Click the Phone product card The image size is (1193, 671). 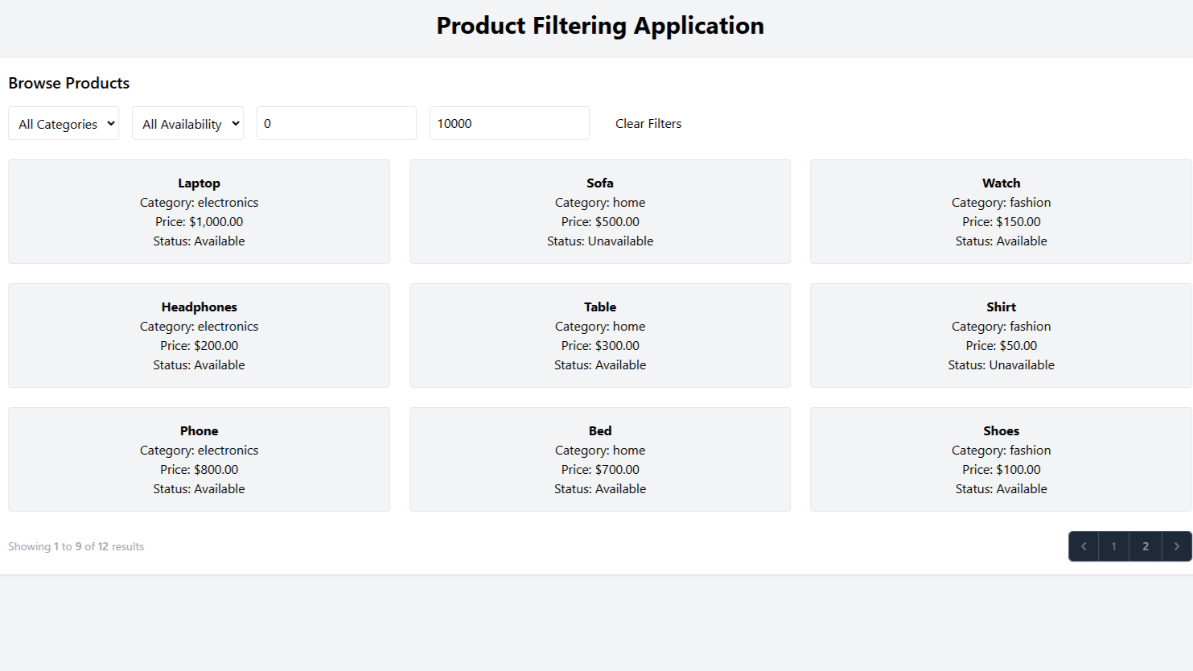pyautogui.click(x=199, y=459)
